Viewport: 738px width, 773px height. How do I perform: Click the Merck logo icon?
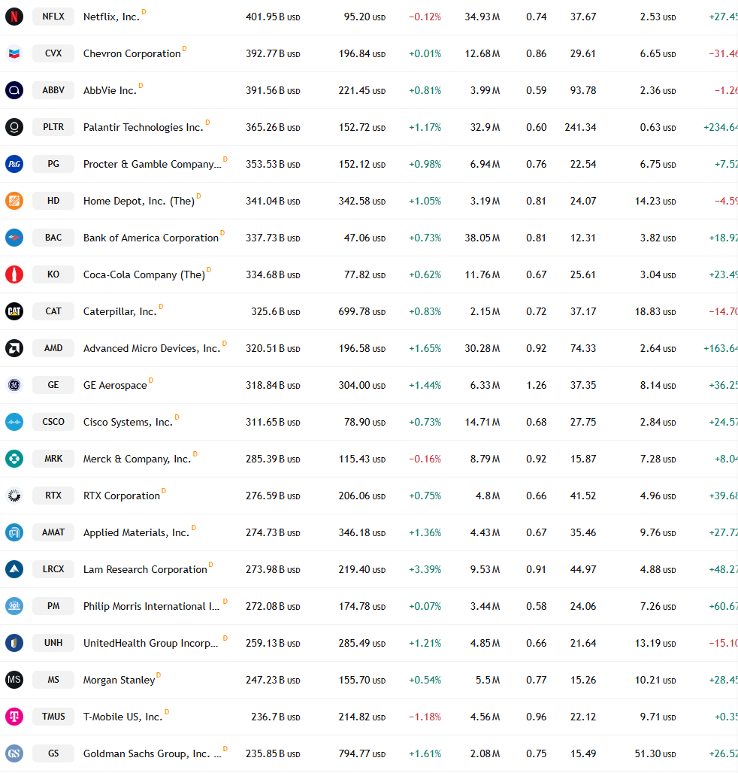14,459
